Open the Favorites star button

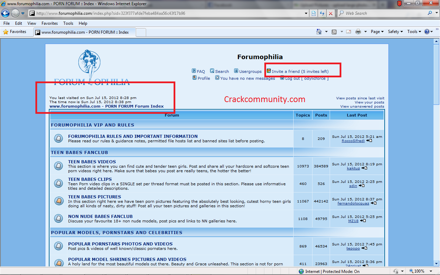[15, 32]
